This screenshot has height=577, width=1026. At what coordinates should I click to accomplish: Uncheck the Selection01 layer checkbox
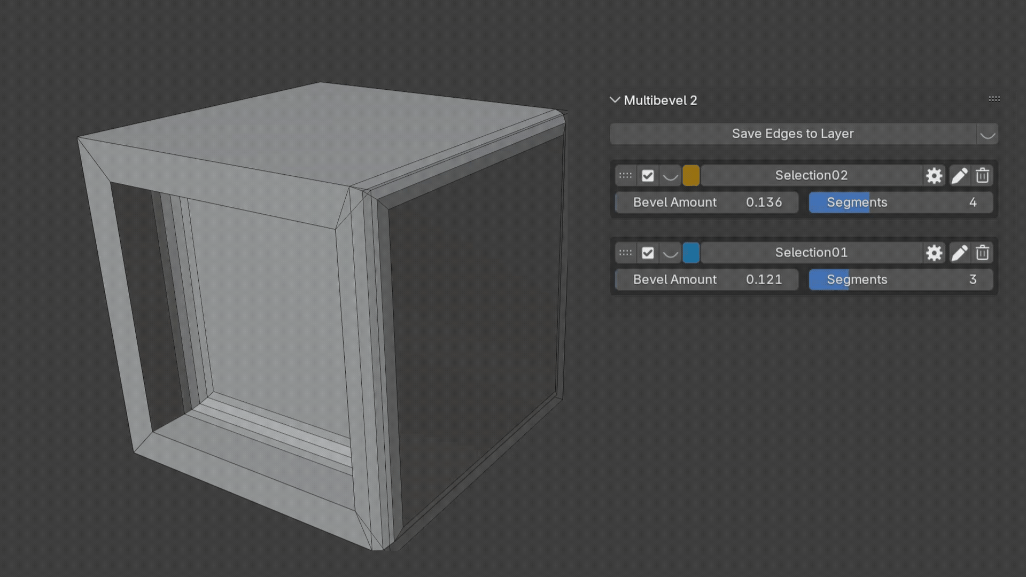tap(648, 253)
